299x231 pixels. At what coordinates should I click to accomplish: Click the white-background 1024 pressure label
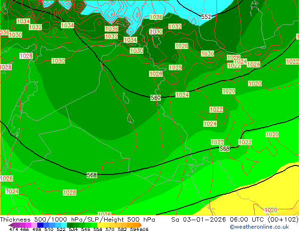(x=12, y=191)
